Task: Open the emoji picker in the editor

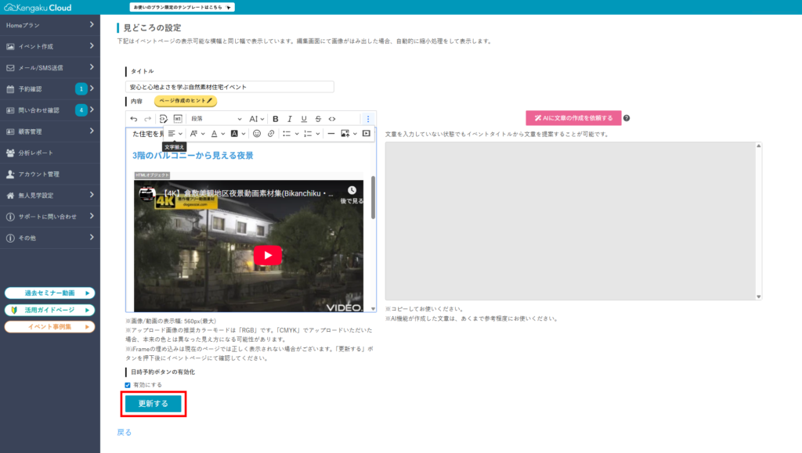Action: (x=257, y=134)
